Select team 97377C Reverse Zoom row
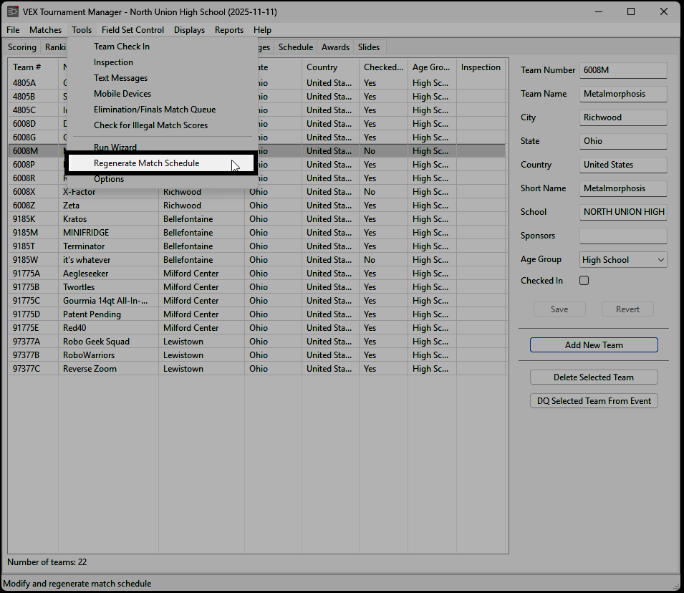Image resolution: width=684 pixels, height=593 pixels. click(x=257, y=368)
